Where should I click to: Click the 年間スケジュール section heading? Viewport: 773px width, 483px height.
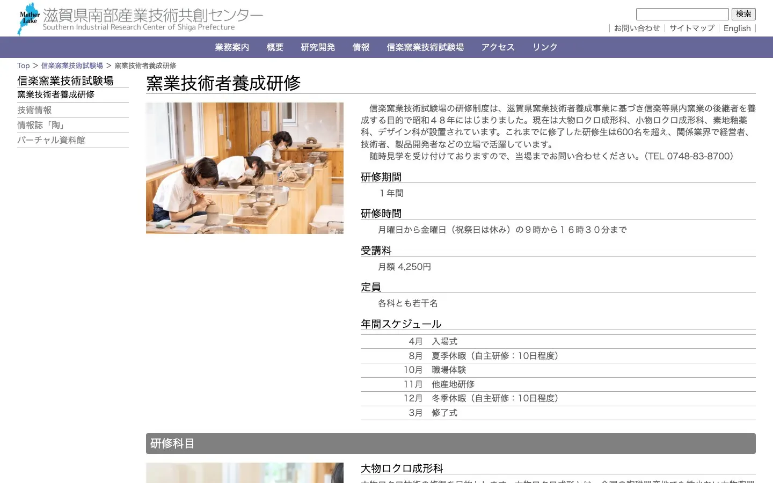(x=401, y=324)
